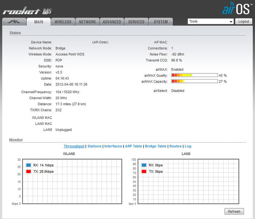The width and height of the screenshot is (255, 219).
Task: Open the ARP Table link
Action: (x=133, y=146)
